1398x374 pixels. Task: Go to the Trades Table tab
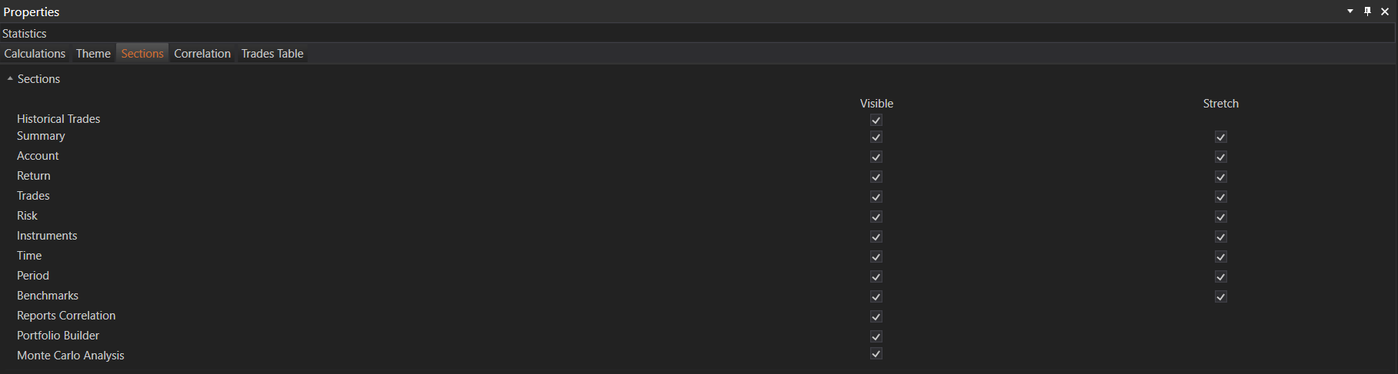(x=272, y=54)
